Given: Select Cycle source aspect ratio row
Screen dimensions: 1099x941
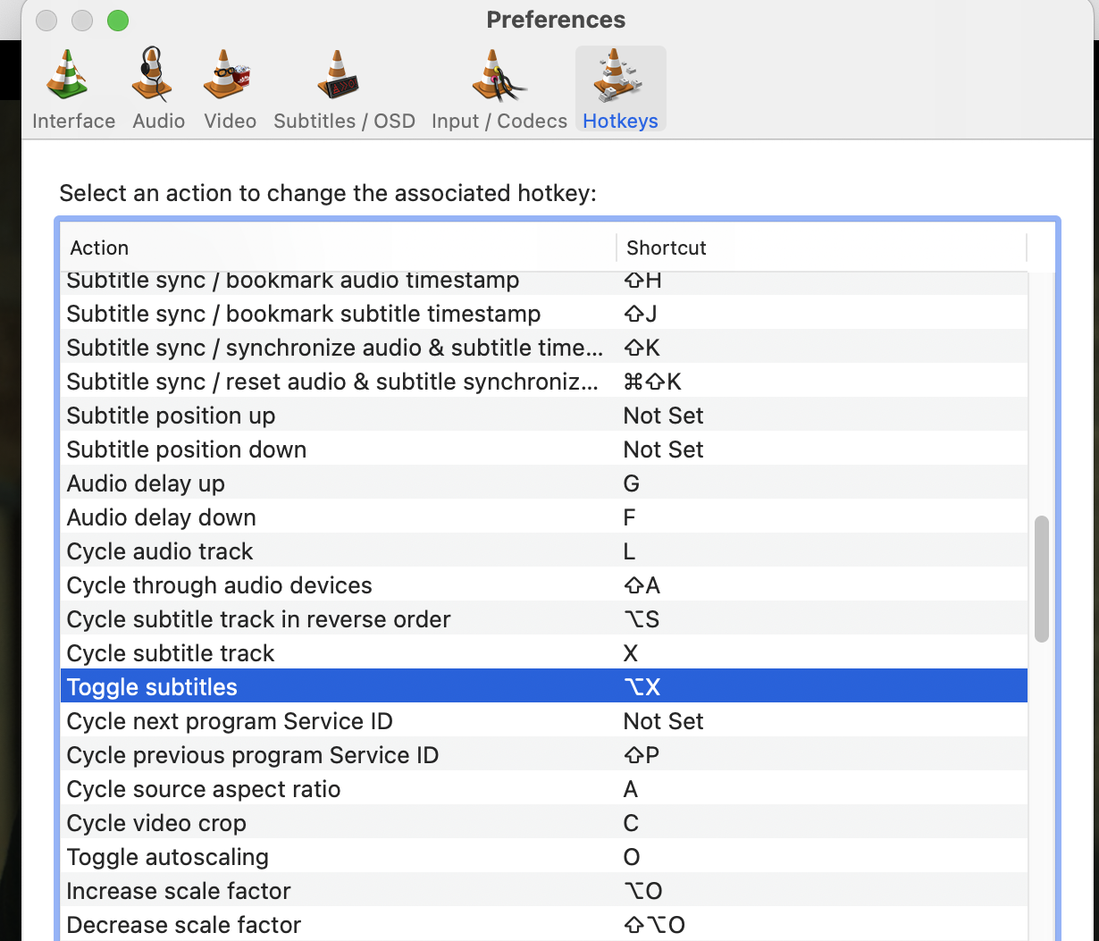Looking at the screenshot, I should coord(203,789).
